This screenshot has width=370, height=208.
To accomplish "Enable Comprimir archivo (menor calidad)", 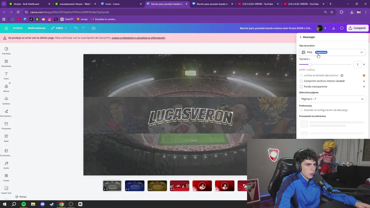I will click(301, 81).
